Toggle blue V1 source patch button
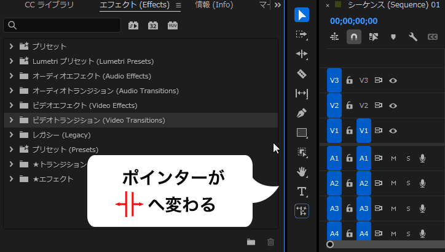This screenshot has width=445, height=252. 334,131
